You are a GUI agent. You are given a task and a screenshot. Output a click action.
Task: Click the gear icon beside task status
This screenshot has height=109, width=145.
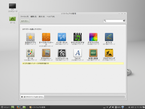(22, 97)
